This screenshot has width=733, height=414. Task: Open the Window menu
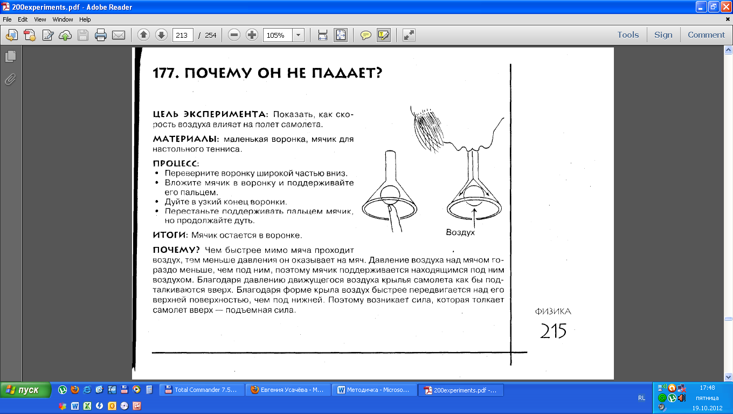pos(63,19)
